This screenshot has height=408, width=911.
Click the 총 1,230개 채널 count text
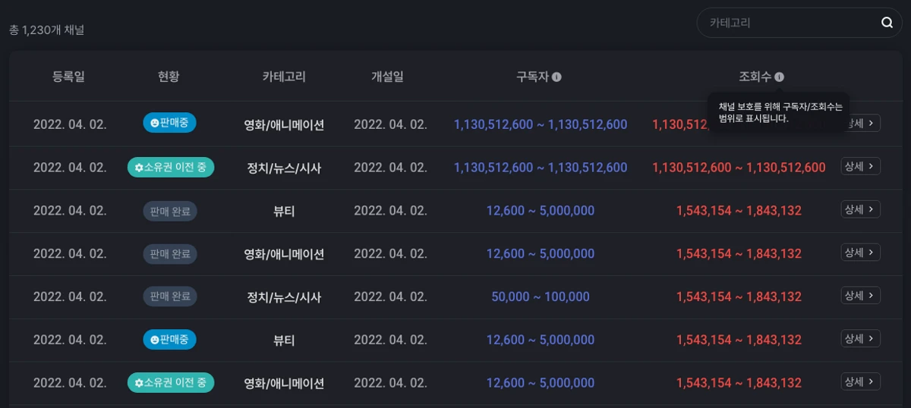point(46,30)
